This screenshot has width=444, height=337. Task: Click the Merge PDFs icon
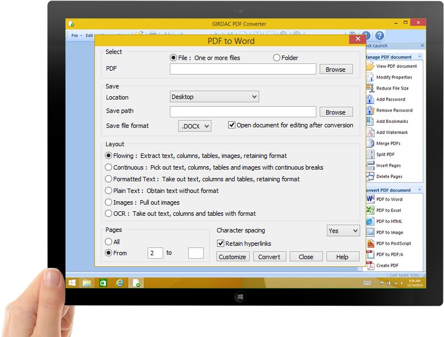(x=370, y=143)
